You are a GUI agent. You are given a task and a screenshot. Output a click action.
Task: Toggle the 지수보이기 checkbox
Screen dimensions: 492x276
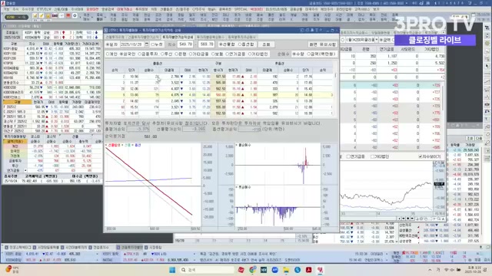(x=421, y=156)
